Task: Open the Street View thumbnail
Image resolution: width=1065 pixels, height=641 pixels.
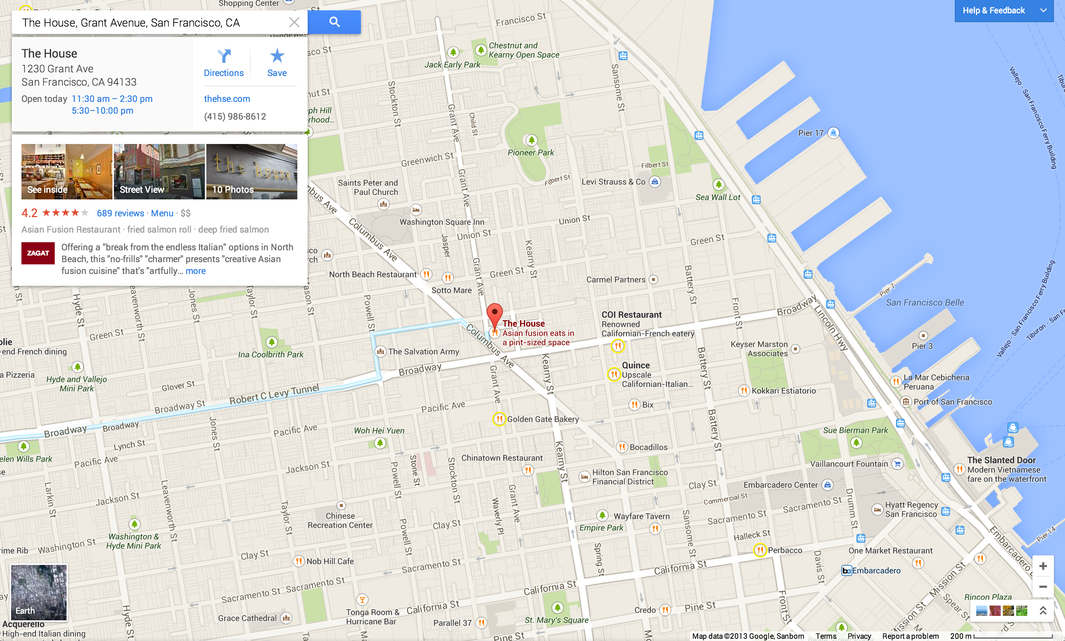Action: tap(159, 171)
